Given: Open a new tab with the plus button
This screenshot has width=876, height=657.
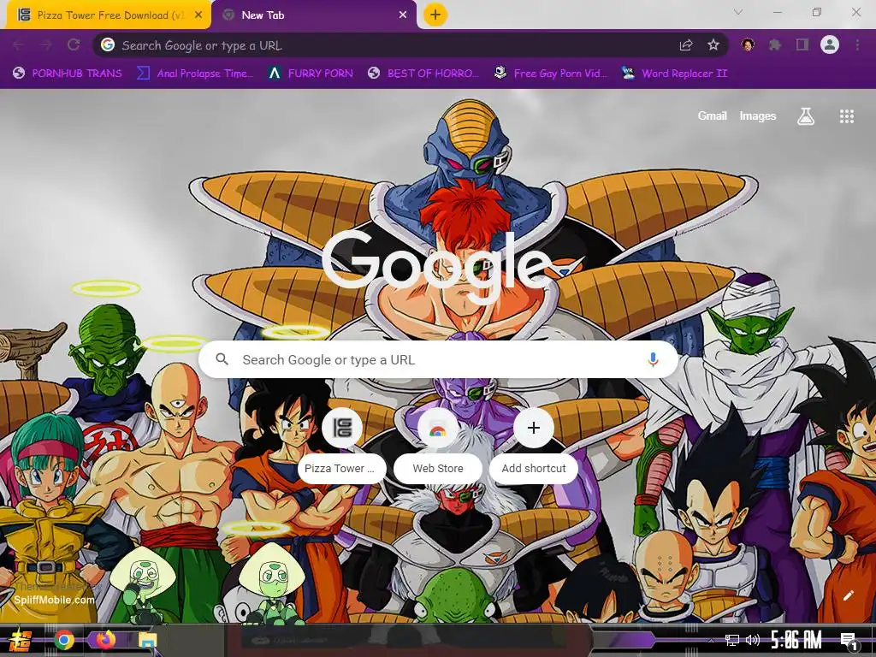Looking at the screenshot, I should [435, 15].
